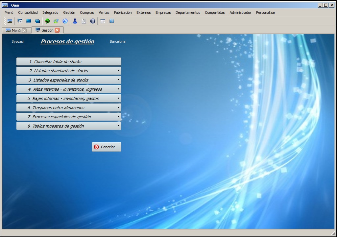Open the Compras menu
This screenshot has width=337, height=237.
(87, 12)
